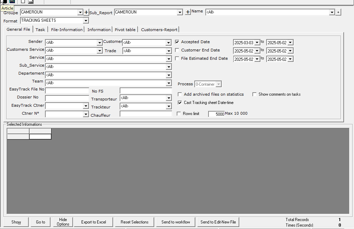354x229 pixels.
Task: Open the Transporteur dropdown
Action: point(169,98)
